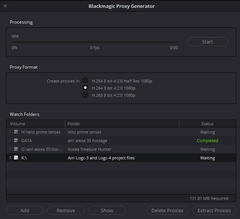
Task: Select the Korea Treasure Hunter folder row
Action: click(x=89, y=149)
